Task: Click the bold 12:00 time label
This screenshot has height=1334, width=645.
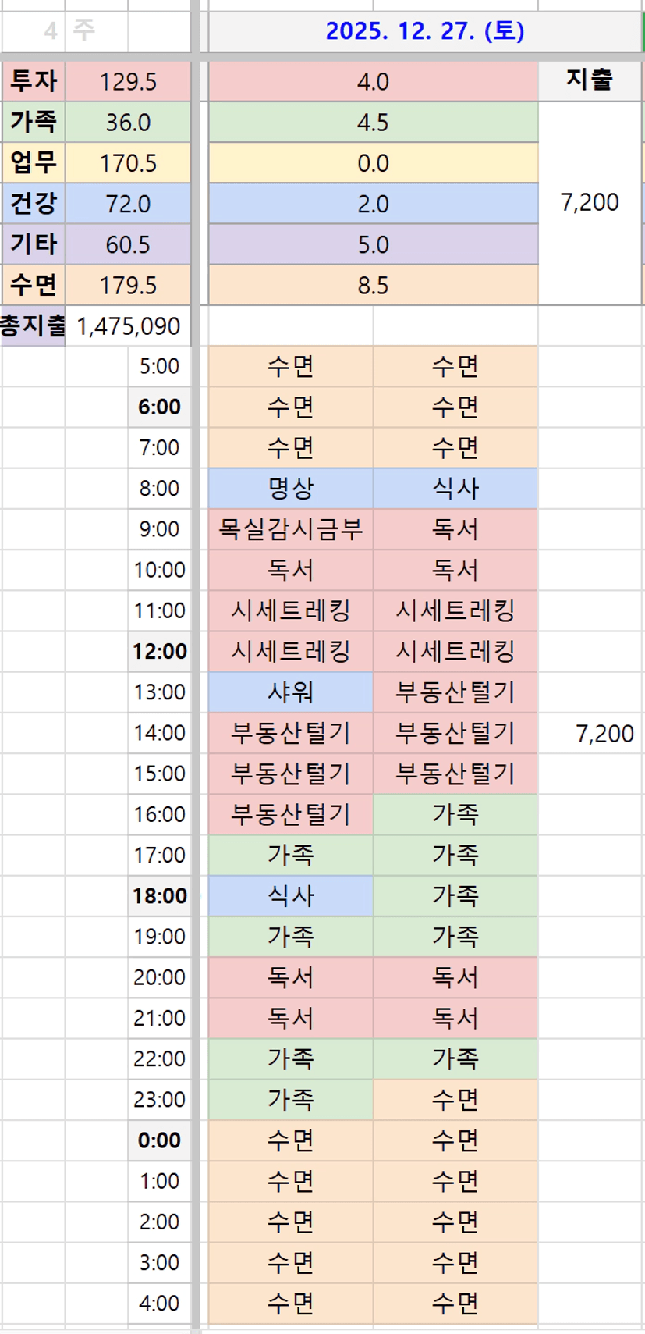Action: pos(159,651)
